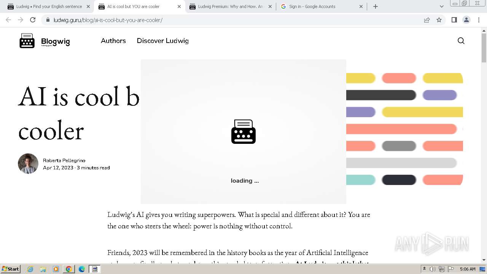This screenshot has width=487, height=274.
Task: Click the page vertical scrollbar thumb
Action: [484, 48]
